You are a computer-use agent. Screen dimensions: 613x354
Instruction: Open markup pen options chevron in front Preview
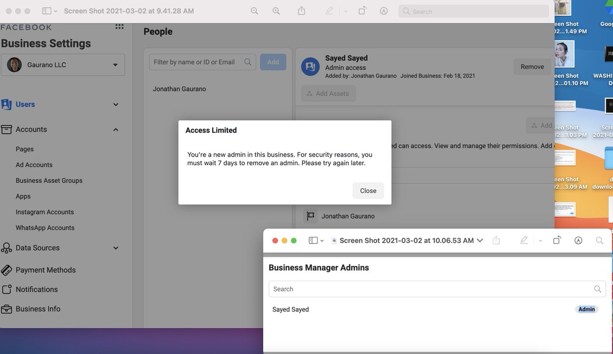(540, 241)
